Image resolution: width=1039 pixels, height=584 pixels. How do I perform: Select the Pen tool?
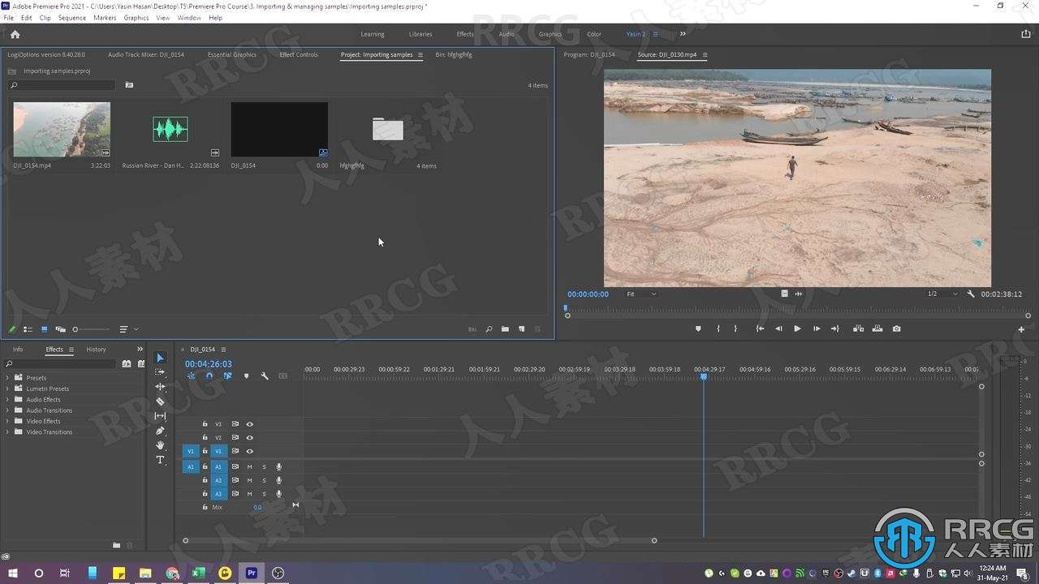160,431
